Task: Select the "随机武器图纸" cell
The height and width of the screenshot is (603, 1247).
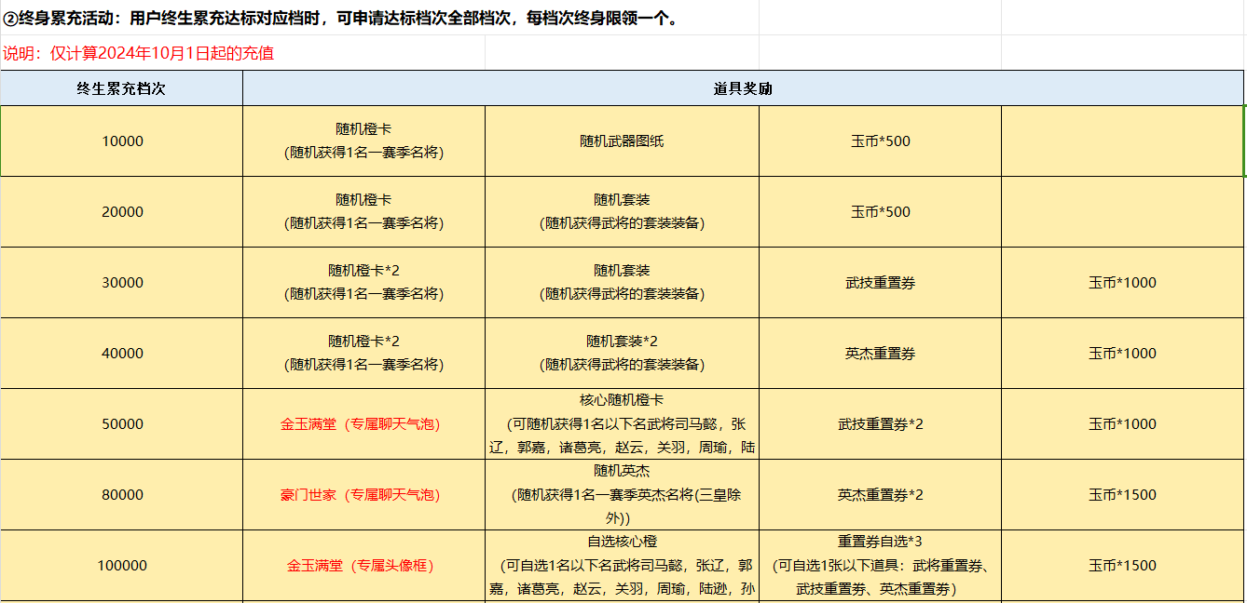Action: (x=622, y=141)
